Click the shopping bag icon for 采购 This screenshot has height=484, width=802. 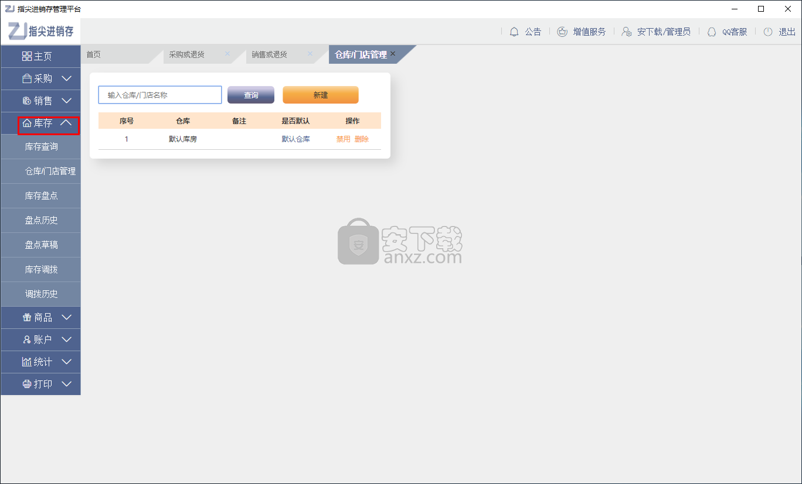[x=27, y=78]
